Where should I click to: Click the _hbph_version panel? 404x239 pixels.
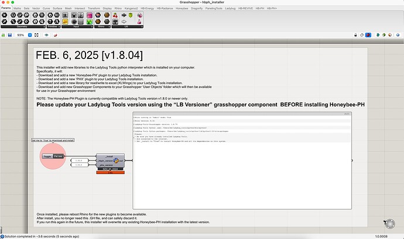click(80, 161)
